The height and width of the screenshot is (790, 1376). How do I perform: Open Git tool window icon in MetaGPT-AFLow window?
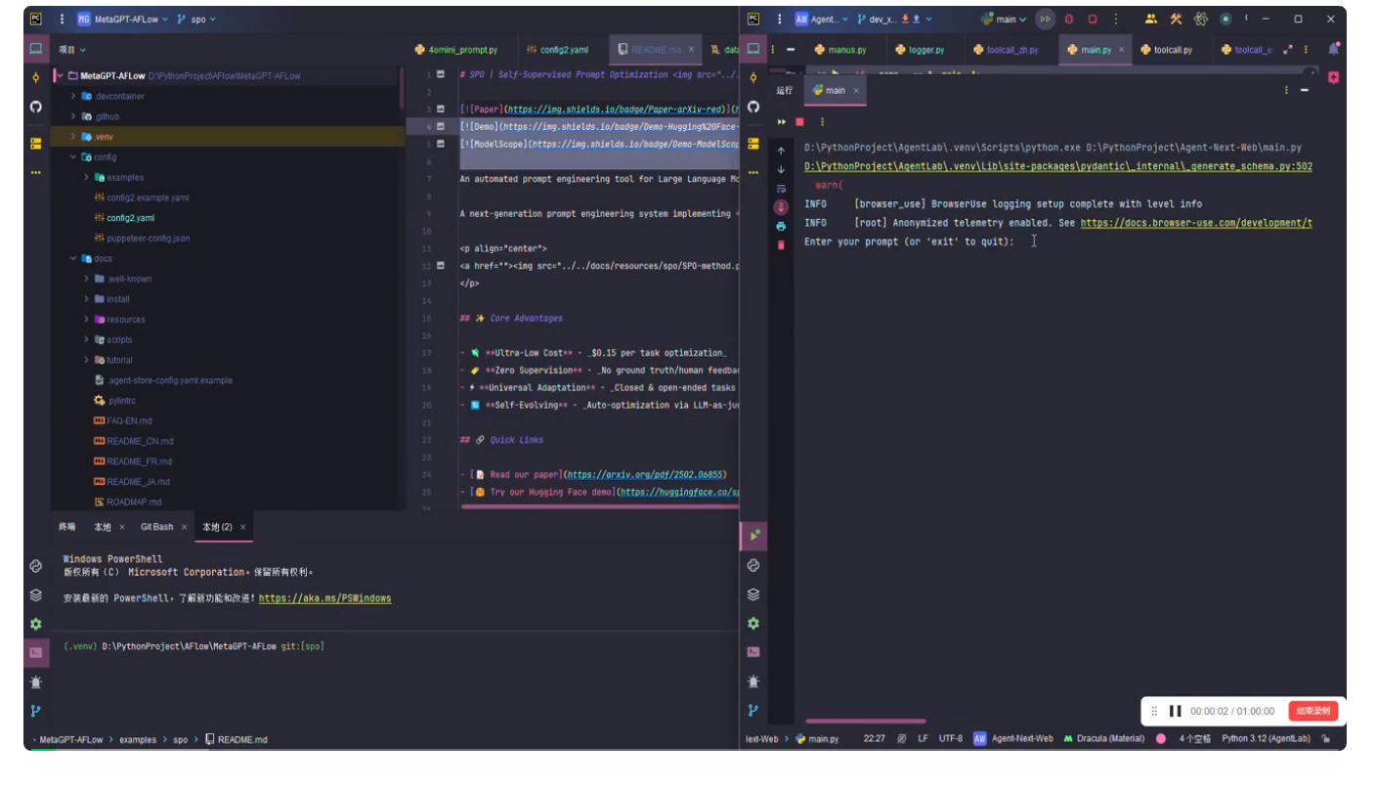coord(36,711)
